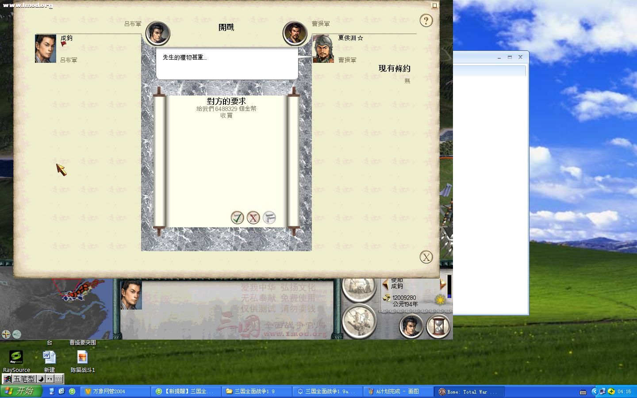
Task: Switch to the 三国全面战争1.9 folder taskbar item
Action: click(257, 391)
